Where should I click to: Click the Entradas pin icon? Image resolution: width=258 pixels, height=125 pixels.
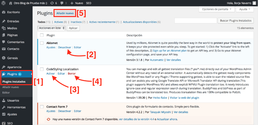(x=4, y=21)
